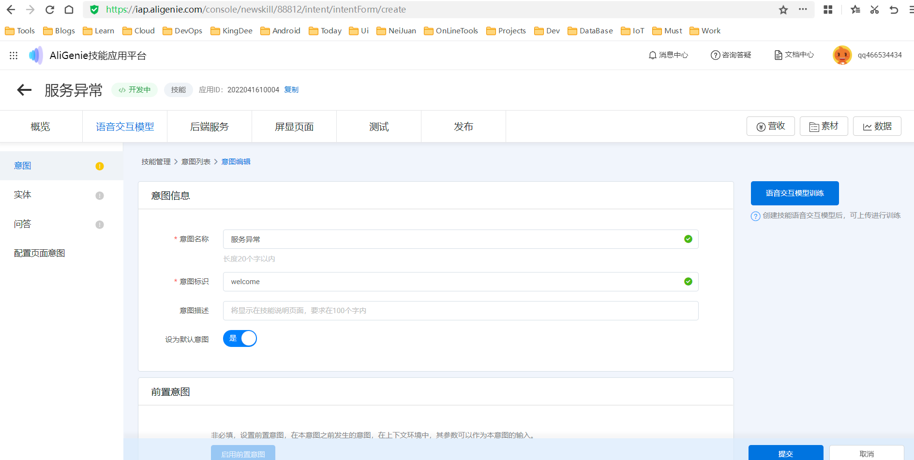The image size is (914, 460).
Task: Expand the 开发中 status badge
Action: 135,89
